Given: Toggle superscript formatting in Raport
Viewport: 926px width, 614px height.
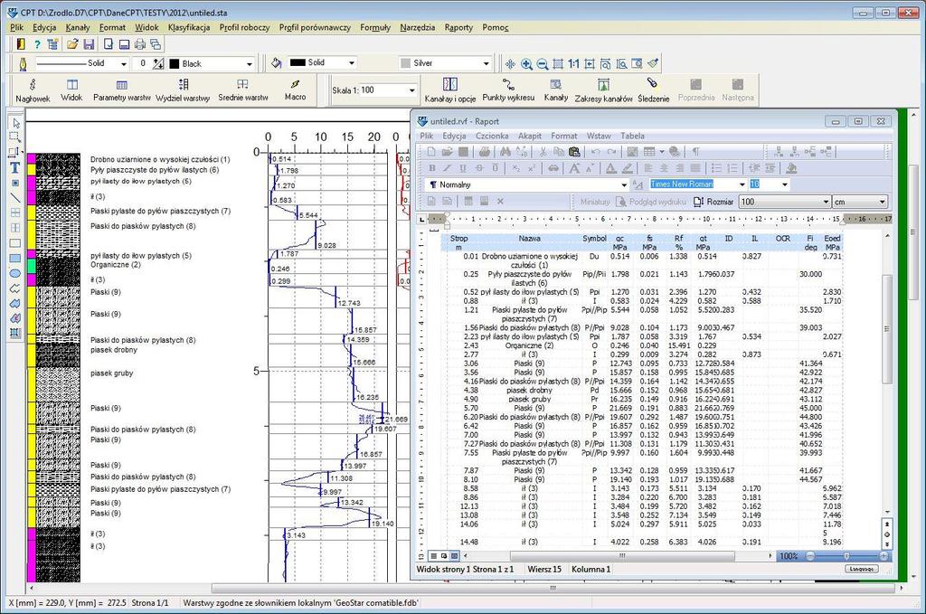Looking at the screenshot, I should [x=532, y=168].
